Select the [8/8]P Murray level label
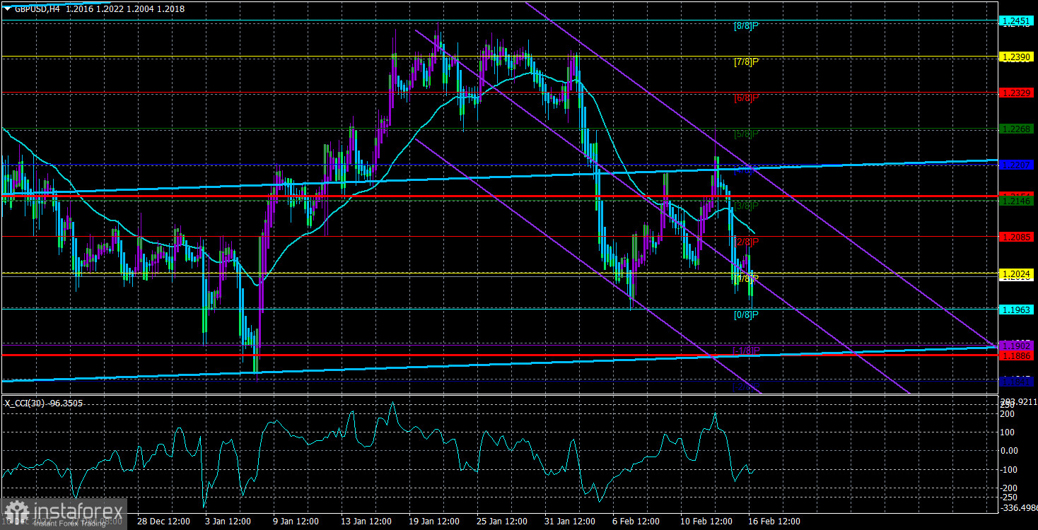Screen dimensions: 1038x530 click(747, 25)
